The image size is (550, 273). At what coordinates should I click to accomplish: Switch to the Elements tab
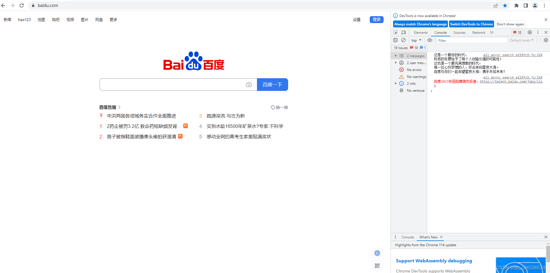click(421, 32)
